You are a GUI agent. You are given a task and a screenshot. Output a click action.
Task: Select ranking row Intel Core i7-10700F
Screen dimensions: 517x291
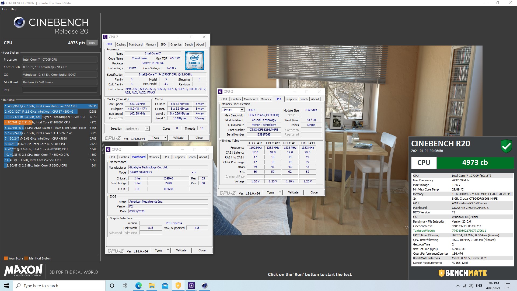pos(50,122)
